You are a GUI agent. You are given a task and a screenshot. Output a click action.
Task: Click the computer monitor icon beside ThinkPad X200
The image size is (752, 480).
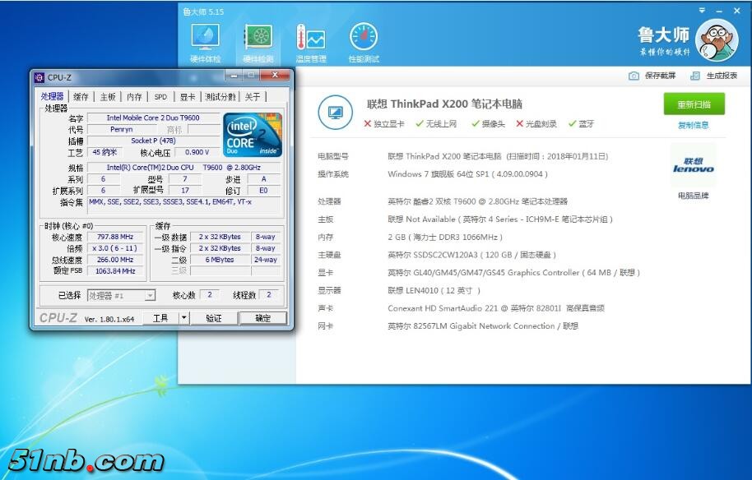pyautogui.click(x=335, y=112)
